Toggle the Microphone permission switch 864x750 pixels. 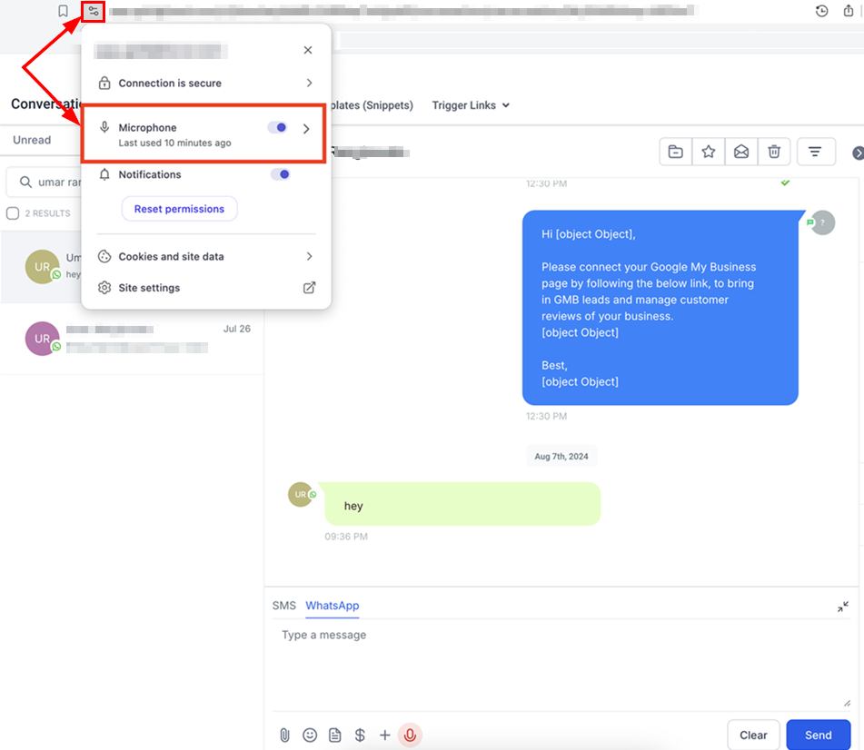coord(278,128)
